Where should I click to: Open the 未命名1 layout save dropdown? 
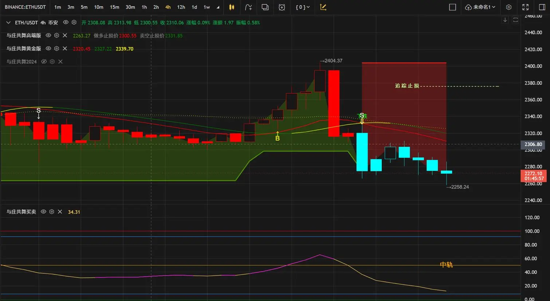click(x=480, y=7)
